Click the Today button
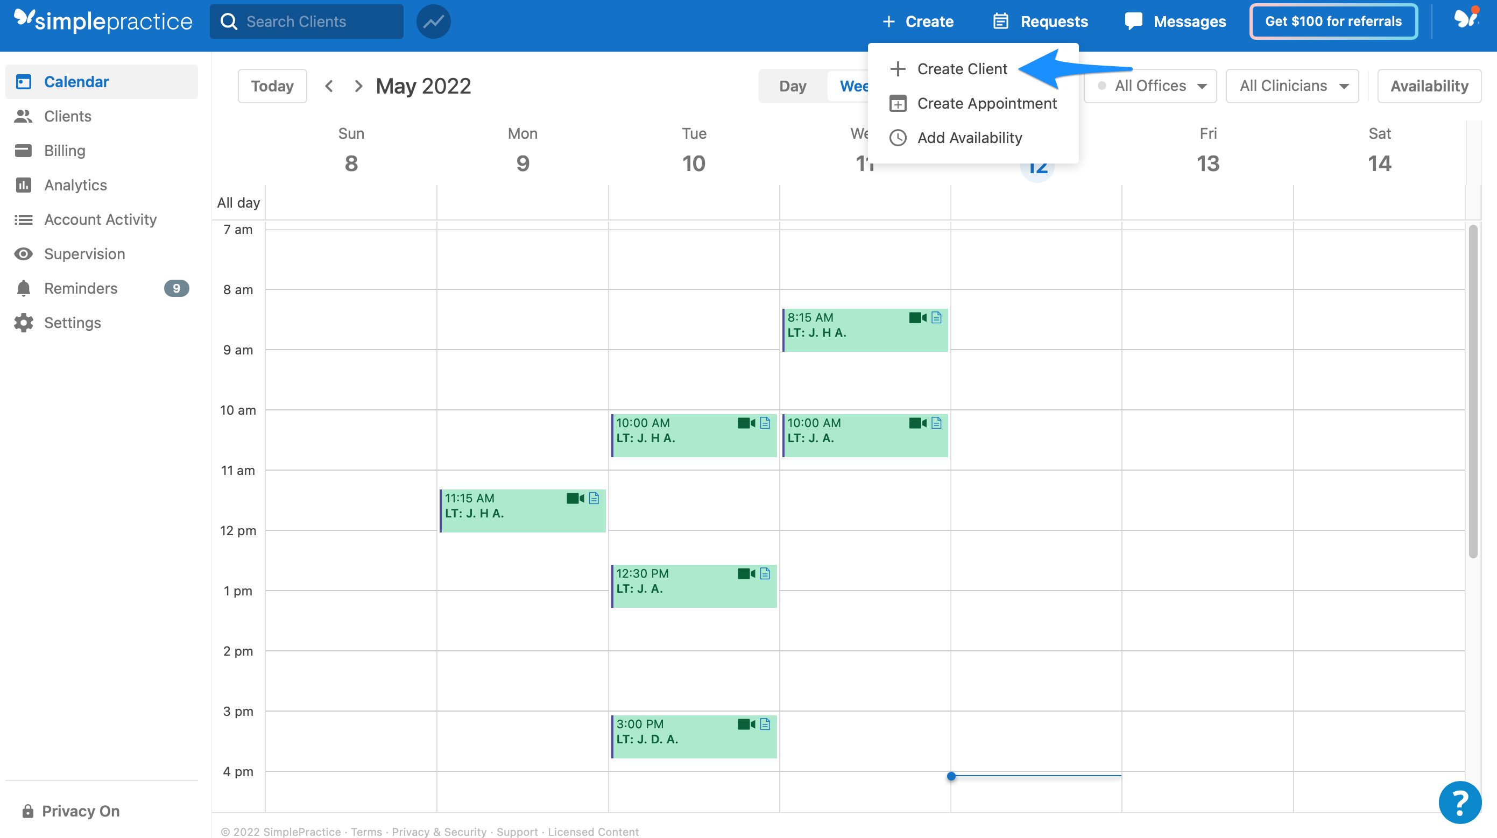 pos(271,86)
